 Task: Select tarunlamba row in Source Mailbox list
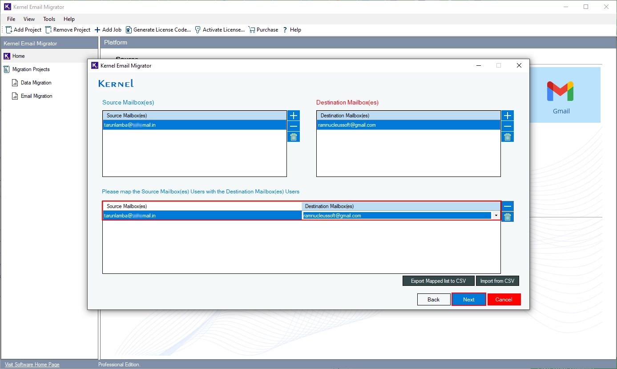pos(194,125)
